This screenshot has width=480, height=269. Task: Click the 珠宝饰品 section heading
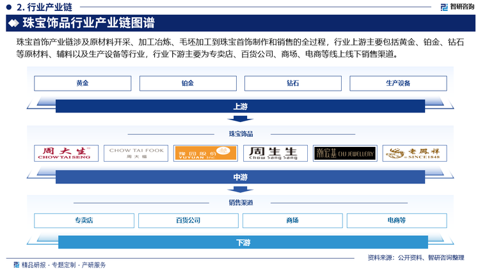(241, 134)
